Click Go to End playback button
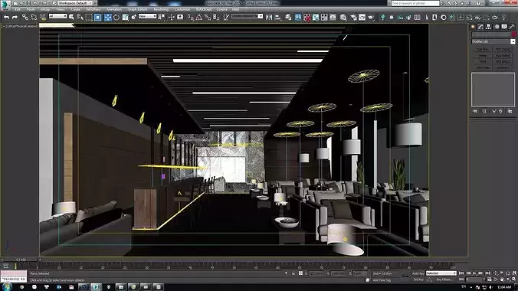This screenshot has height=291, width=518. pyautogui.click(x=487, y=273)
